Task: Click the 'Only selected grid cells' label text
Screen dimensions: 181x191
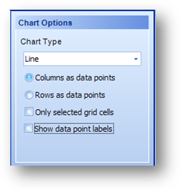Action: pyautogui.click(x=74, y=112)
